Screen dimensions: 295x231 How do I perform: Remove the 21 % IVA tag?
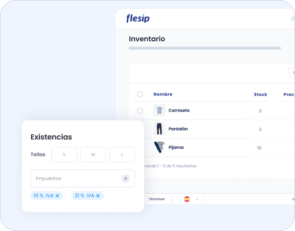(98, 196)
